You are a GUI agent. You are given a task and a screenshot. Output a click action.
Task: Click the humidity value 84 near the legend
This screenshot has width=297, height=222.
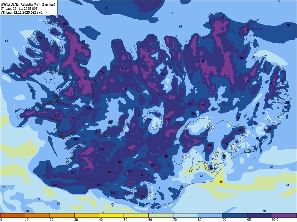click(x=28, y=211)
